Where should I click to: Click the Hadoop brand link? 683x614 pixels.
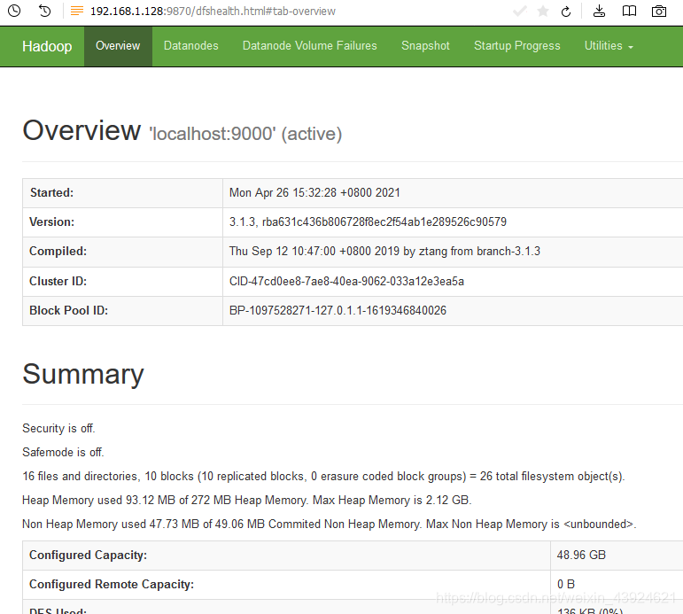coord(47,46)
